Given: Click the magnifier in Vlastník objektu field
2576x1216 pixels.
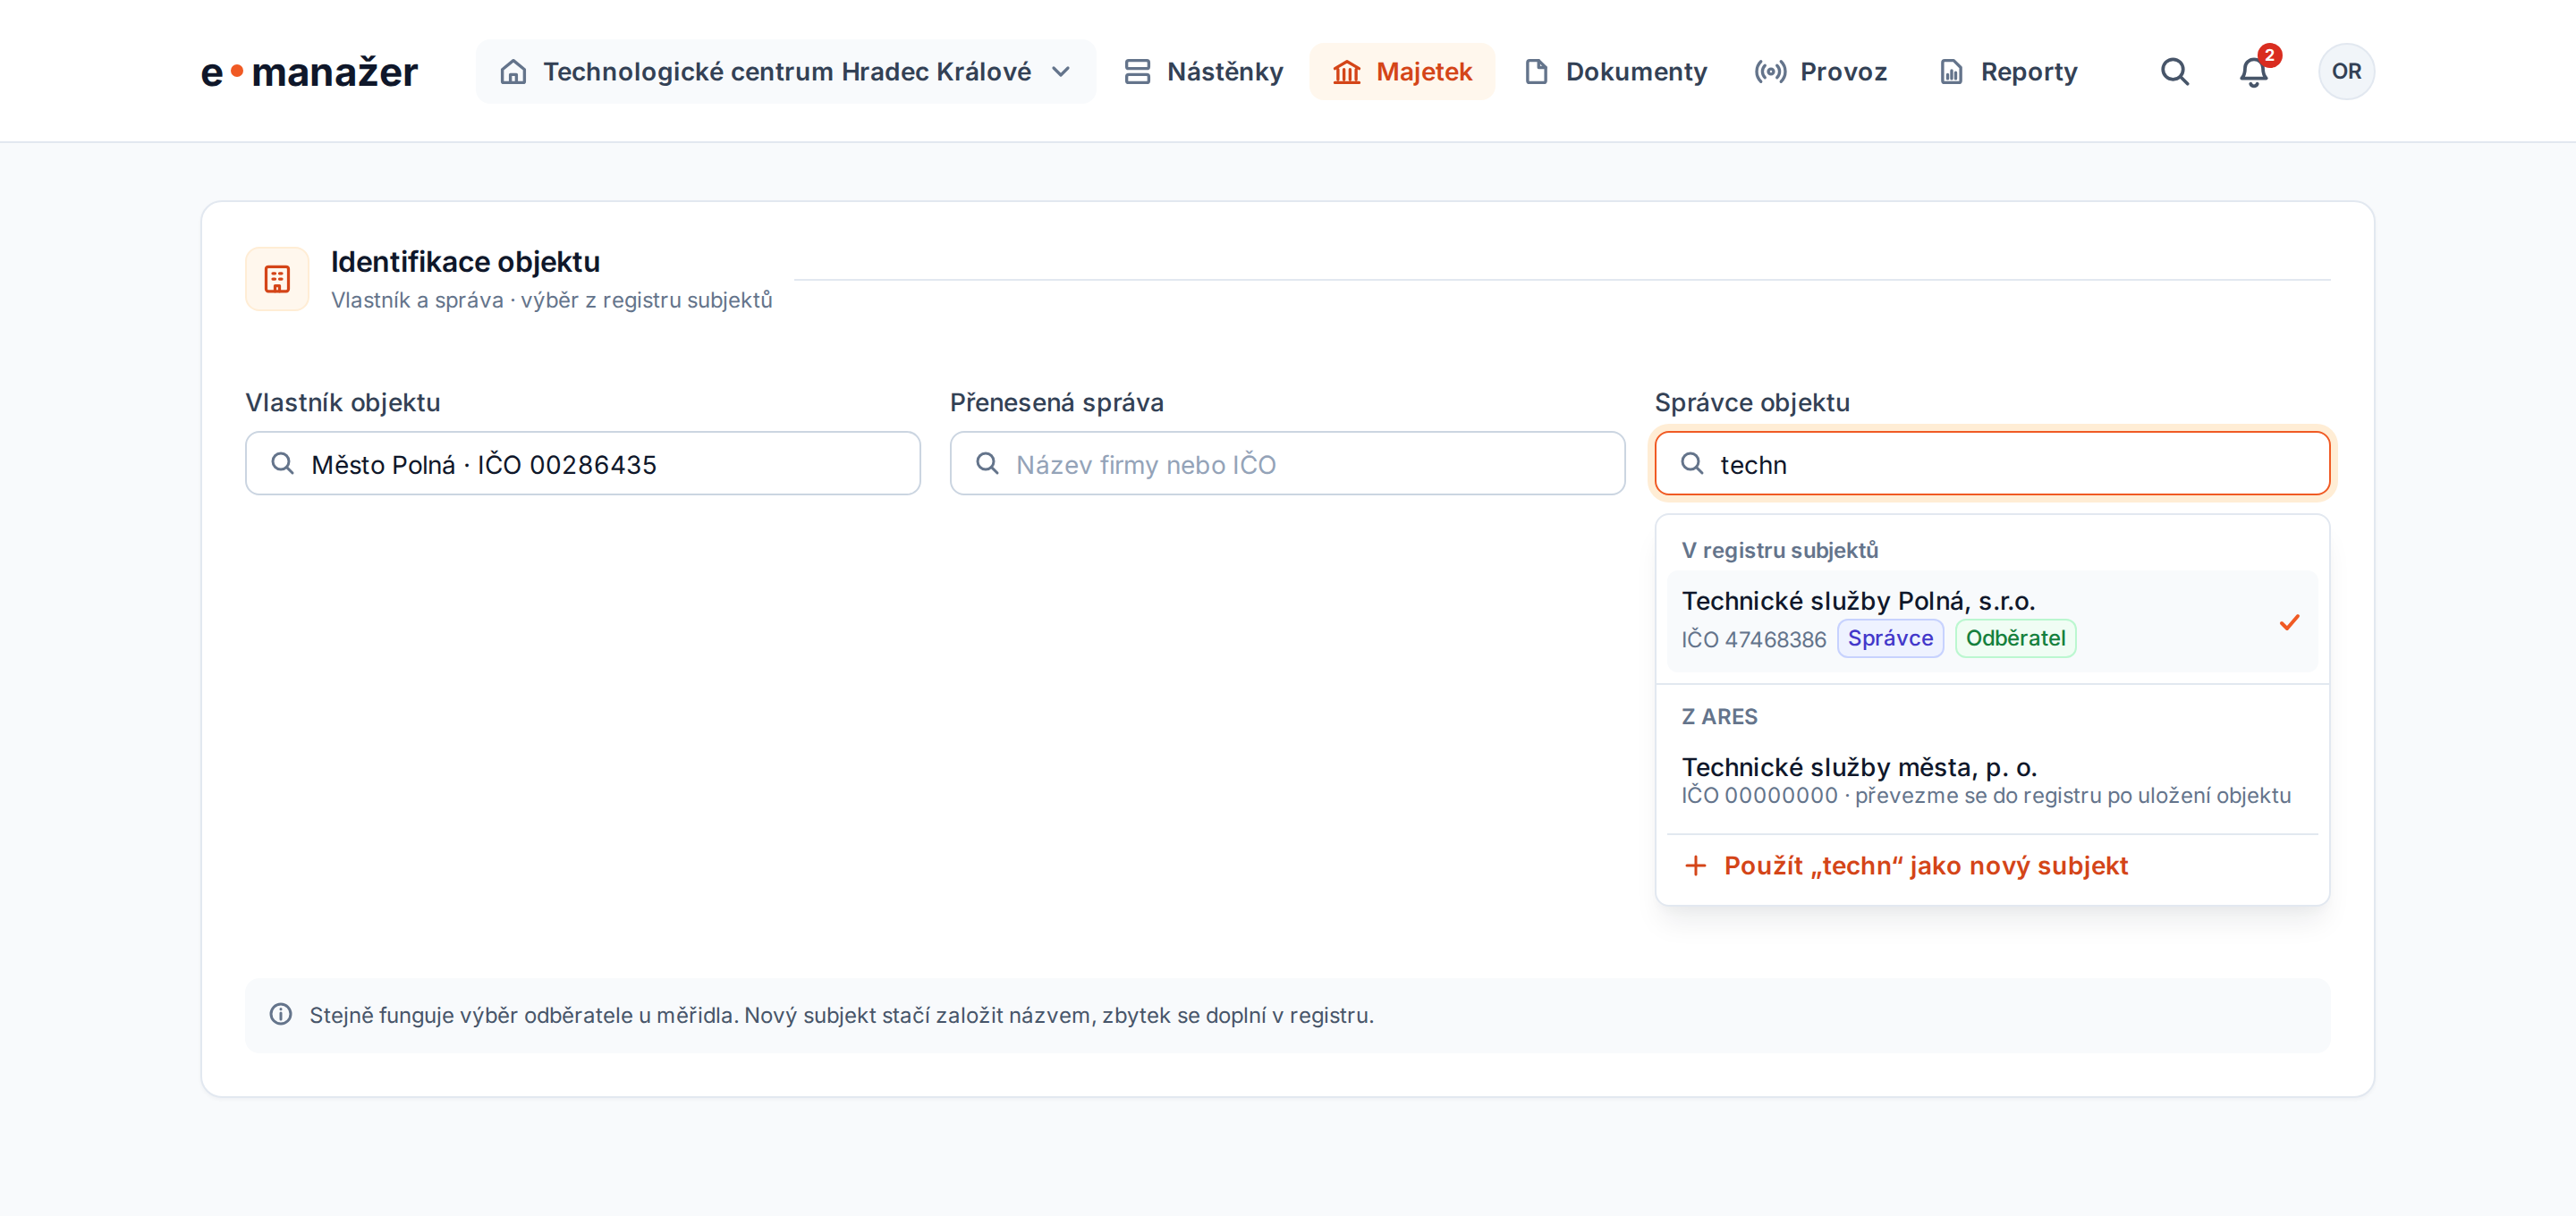Looking at the screenshot, I should (x=283, y=464).
